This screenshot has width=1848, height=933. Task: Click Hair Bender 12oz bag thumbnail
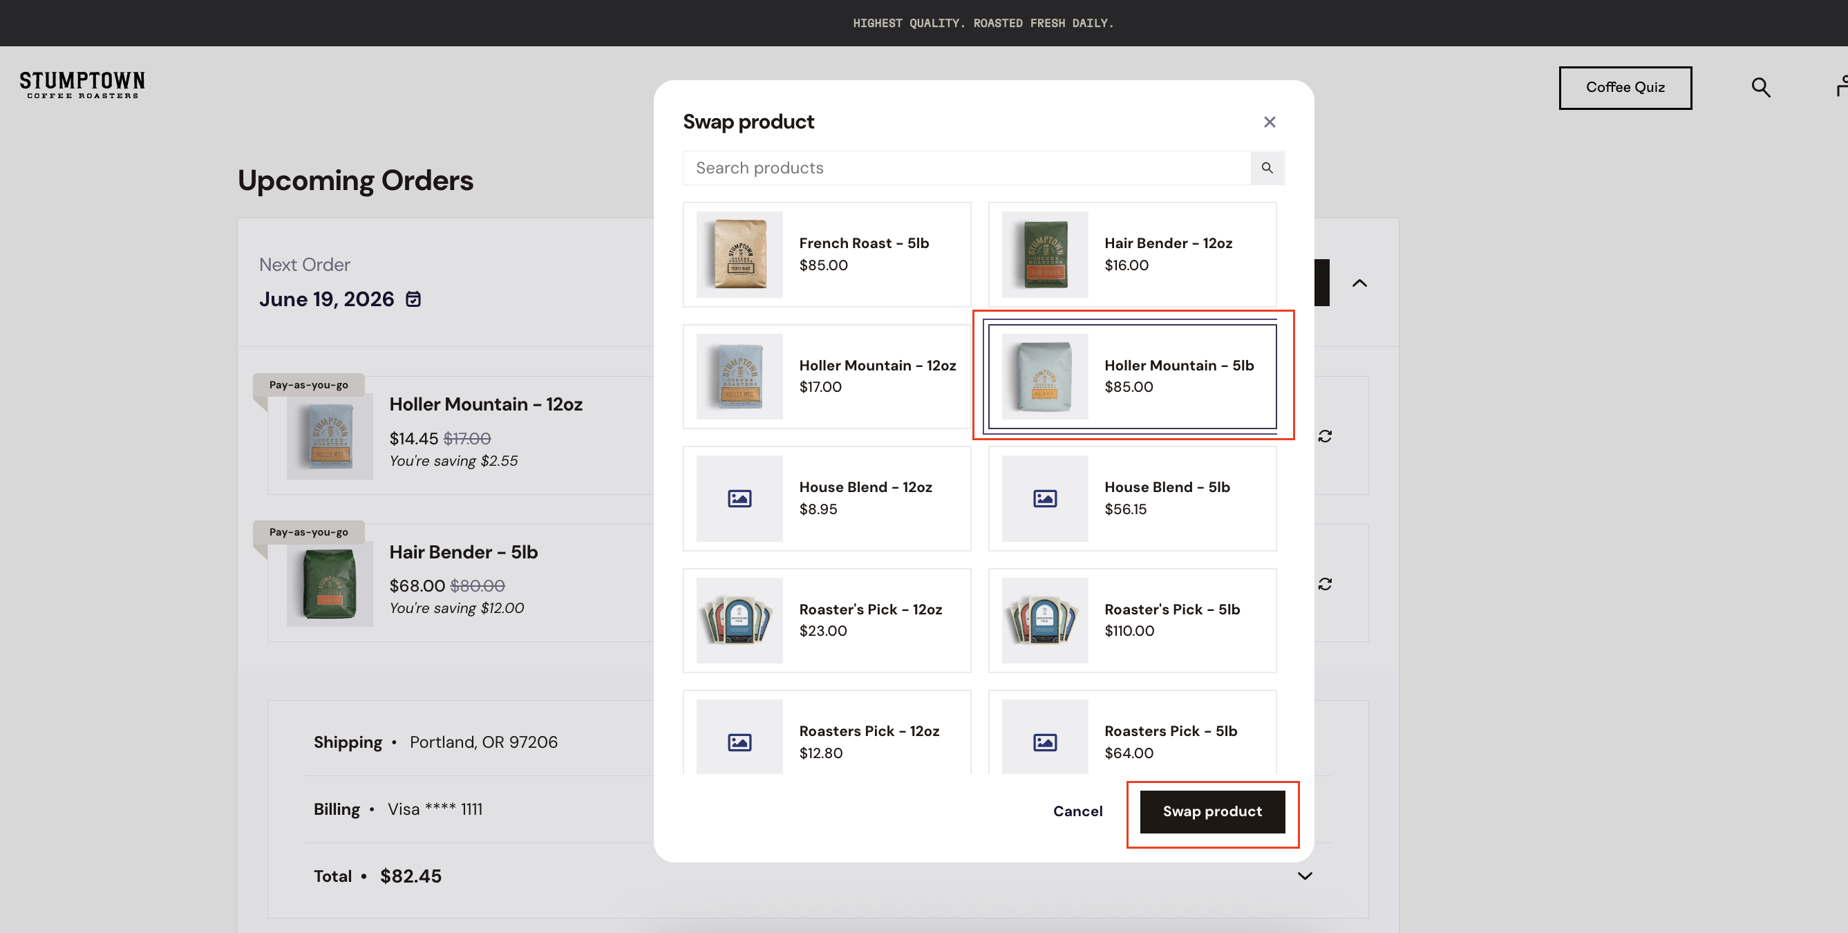1044,254
